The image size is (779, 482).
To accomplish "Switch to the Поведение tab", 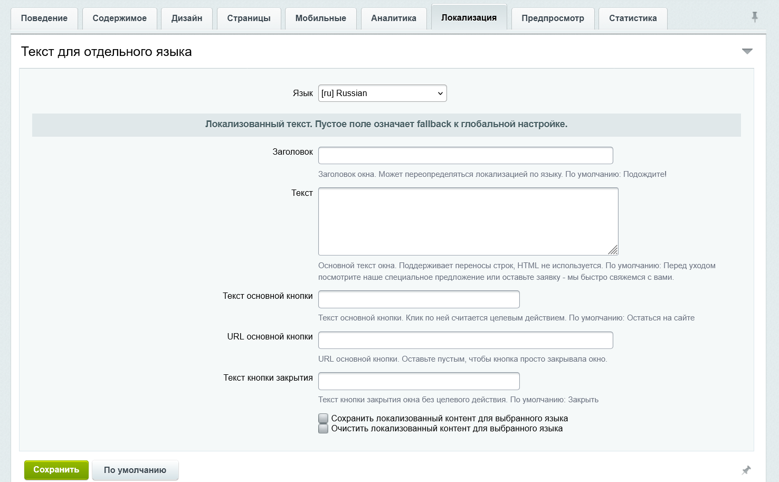I will 44,18.
